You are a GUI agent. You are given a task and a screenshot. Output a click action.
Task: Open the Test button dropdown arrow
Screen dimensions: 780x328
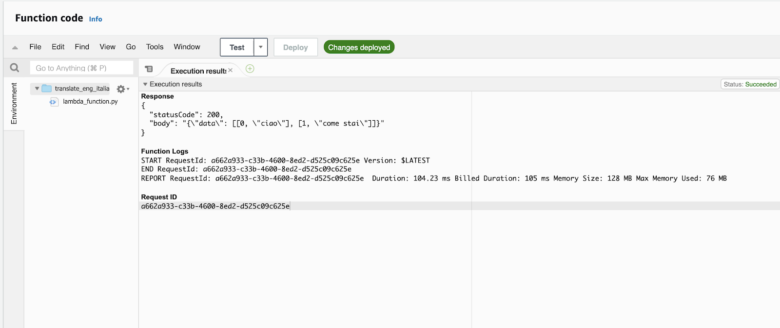[261, 47]
